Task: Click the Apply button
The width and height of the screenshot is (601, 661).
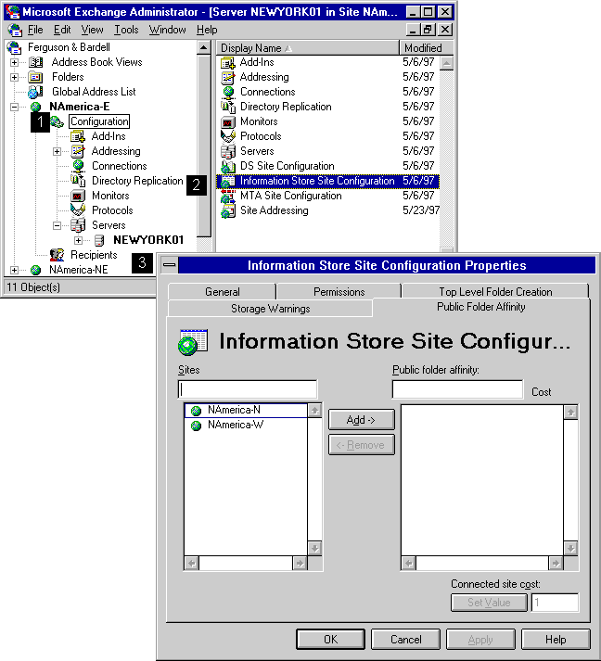Action: (x=480, y=640)
